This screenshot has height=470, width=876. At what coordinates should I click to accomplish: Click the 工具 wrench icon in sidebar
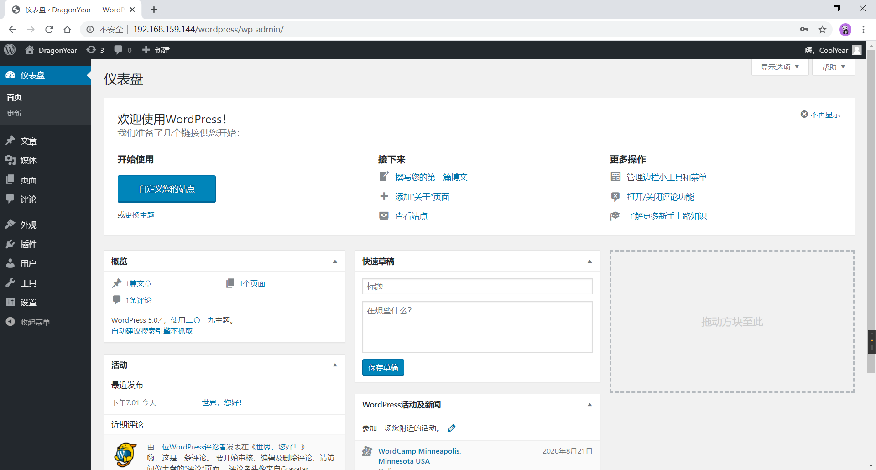point(10,283)
